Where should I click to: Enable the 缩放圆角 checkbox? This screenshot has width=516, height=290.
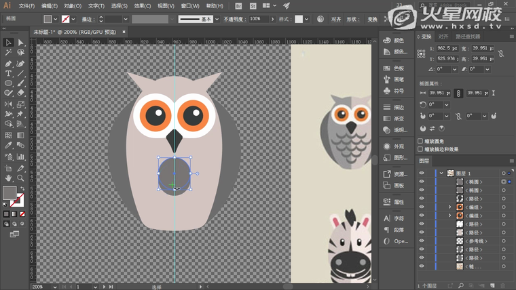[420, 141]
